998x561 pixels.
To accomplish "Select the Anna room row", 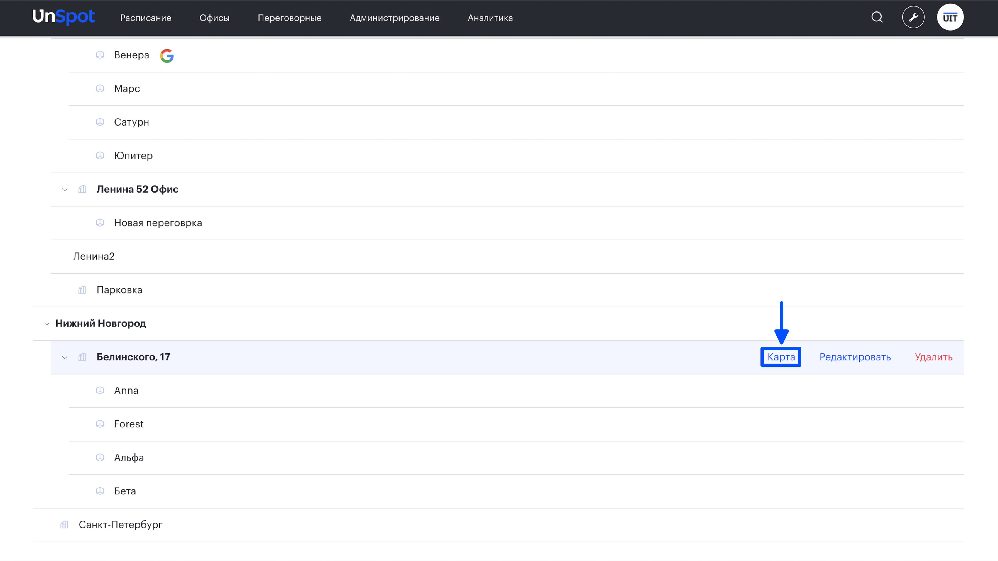I will click(516, 391).
